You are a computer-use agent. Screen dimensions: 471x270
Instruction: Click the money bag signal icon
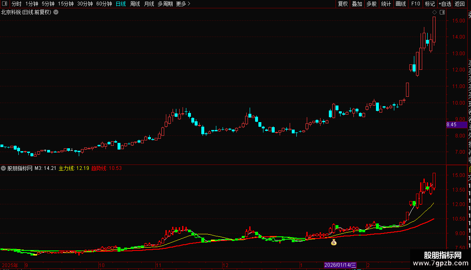(x=334, y=242)
